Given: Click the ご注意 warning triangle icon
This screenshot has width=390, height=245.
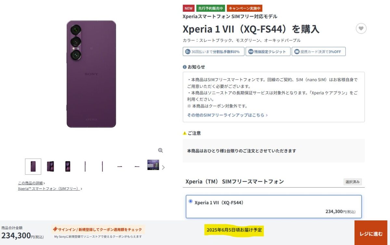Looking at the screenshot, I should coord(185,133).
